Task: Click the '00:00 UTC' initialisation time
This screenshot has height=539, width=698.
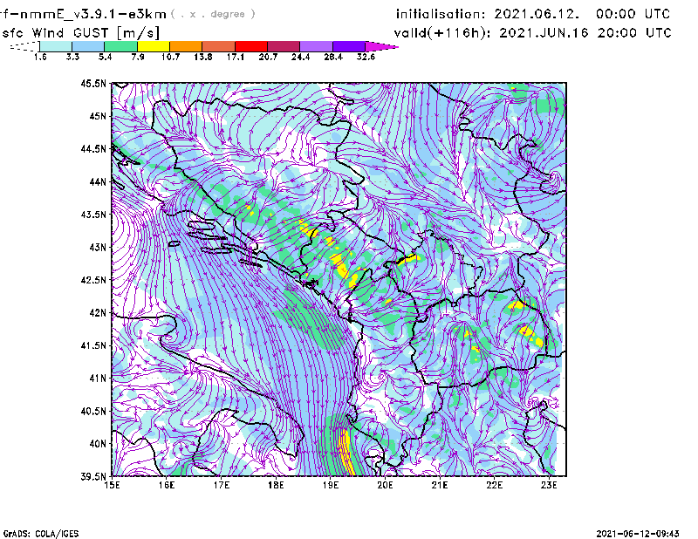Action: (x=633, y=14)
